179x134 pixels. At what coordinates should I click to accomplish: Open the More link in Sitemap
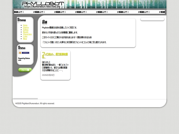[25, 39]
